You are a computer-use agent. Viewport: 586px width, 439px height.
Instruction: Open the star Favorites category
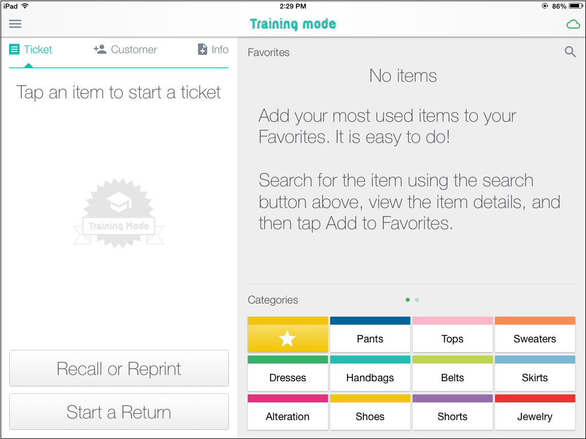[x=287, y=334]
